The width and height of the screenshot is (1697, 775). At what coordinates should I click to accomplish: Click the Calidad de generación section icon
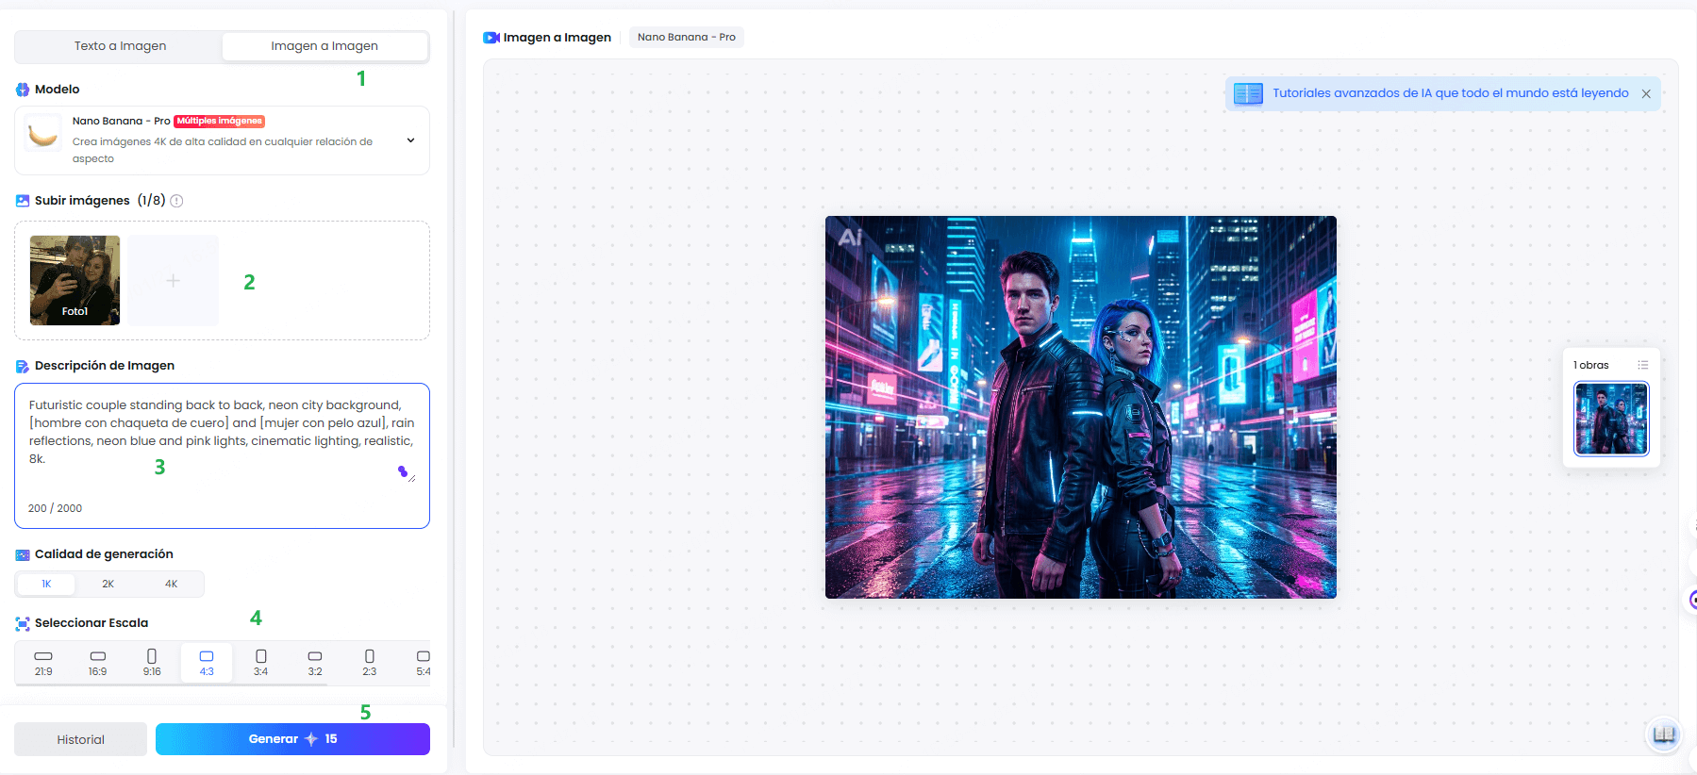pos(23,554)
